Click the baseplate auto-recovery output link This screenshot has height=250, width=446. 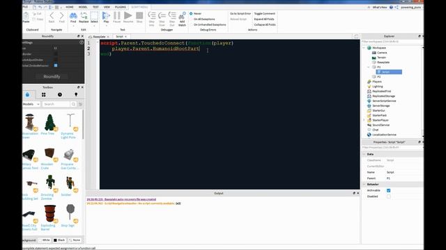pos(121,199)
